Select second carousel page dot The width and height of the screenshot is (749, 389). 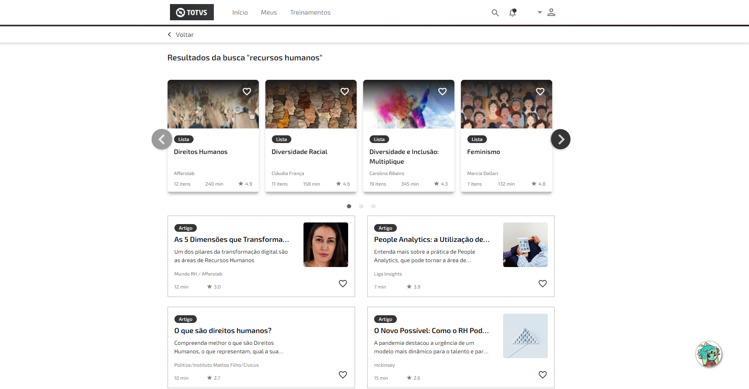pyautogui.click(x=361, y=206)
